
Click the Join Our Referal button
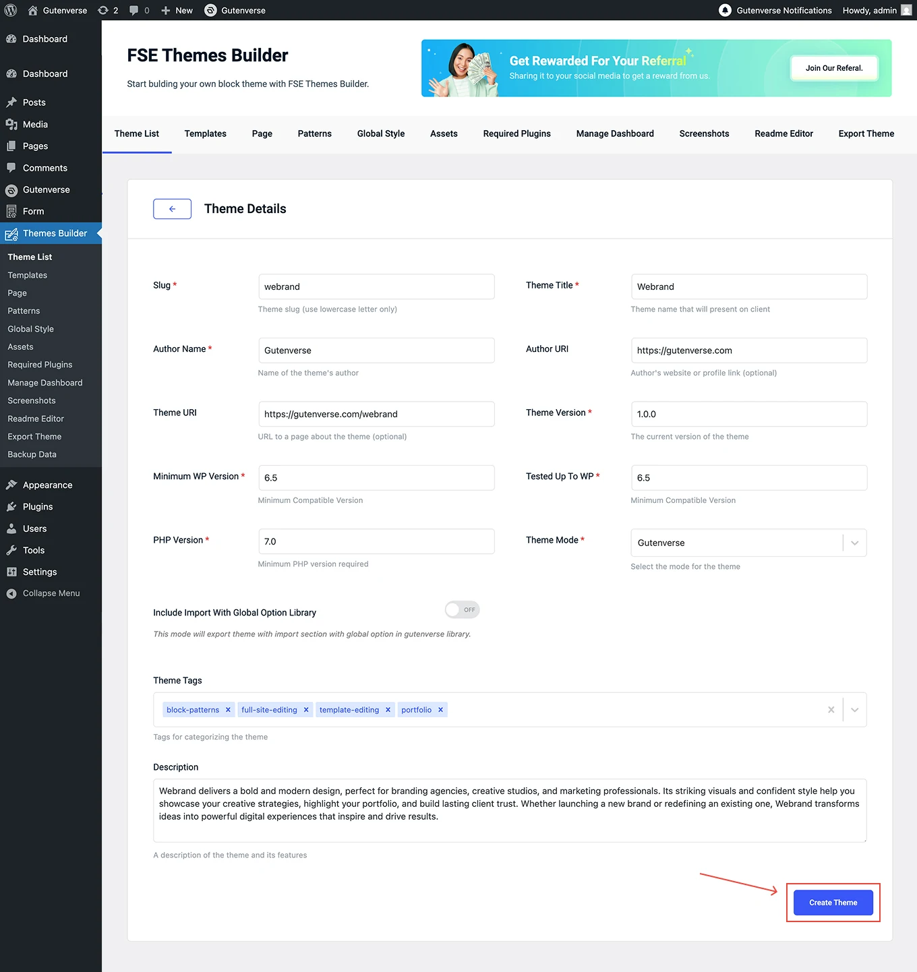tap(833, 68)
